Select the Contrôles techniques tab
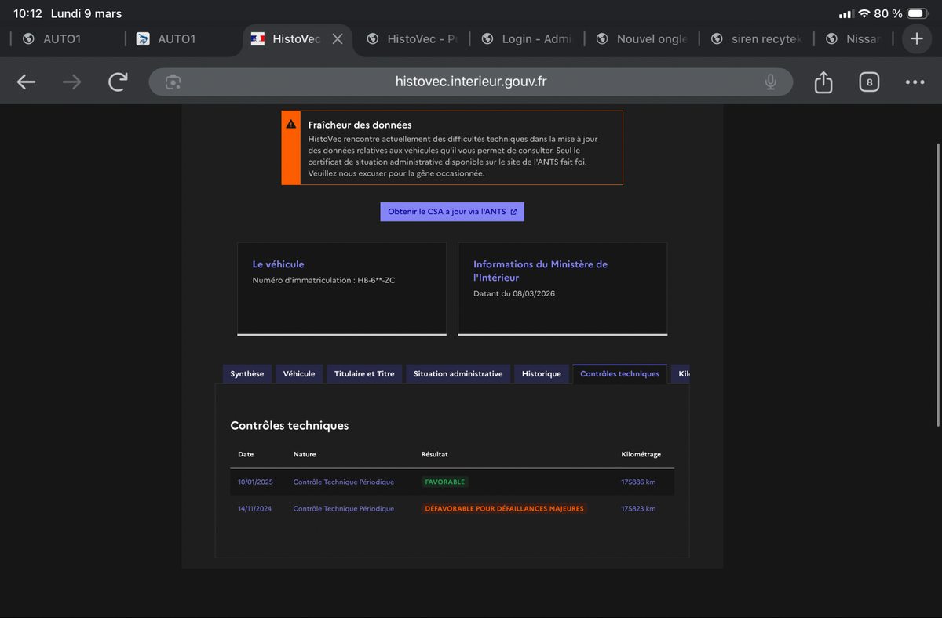Viewport: 942px width, 618px height. tap(620, 374)
